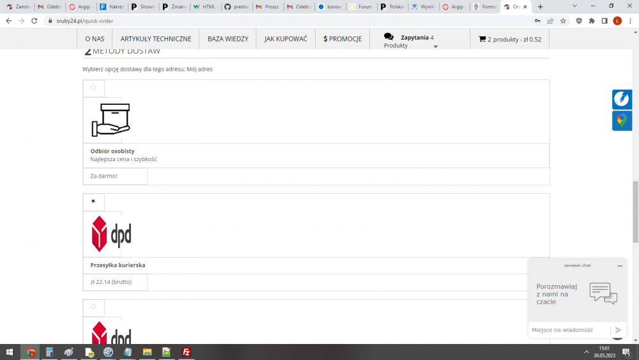Open the Windows Start menu
The image size is (639, 360).
coord(10,352)
